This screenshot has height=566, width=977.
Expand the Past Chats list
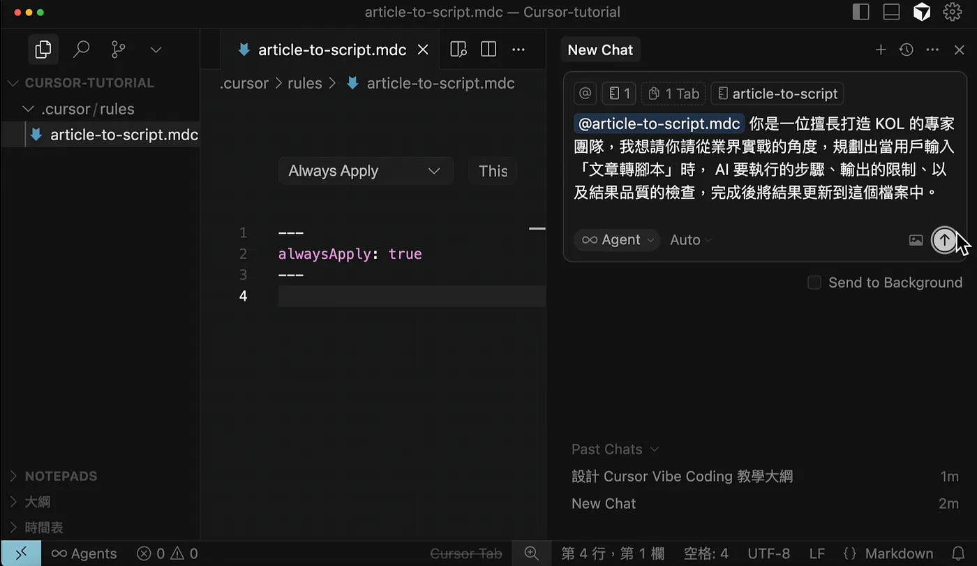tap(615, 449)
